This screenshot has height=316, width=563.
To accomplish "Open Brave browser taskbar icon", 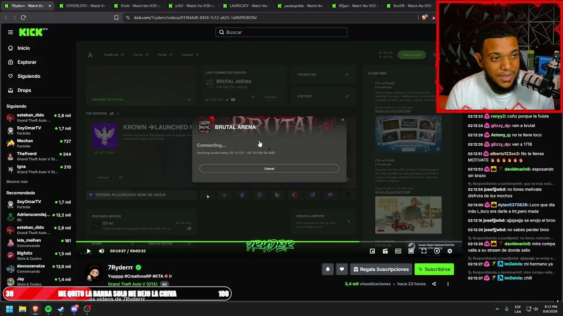I will pyautogui.click(x=35, y=309).
